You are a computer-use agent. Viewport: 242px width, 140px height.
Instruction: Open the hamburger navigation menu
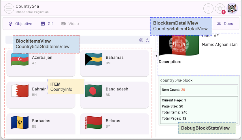tap(9, 9)
